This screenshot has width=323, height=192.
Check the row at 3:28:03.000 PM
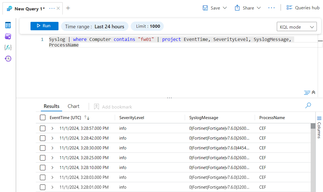click(x=43, y=177)
